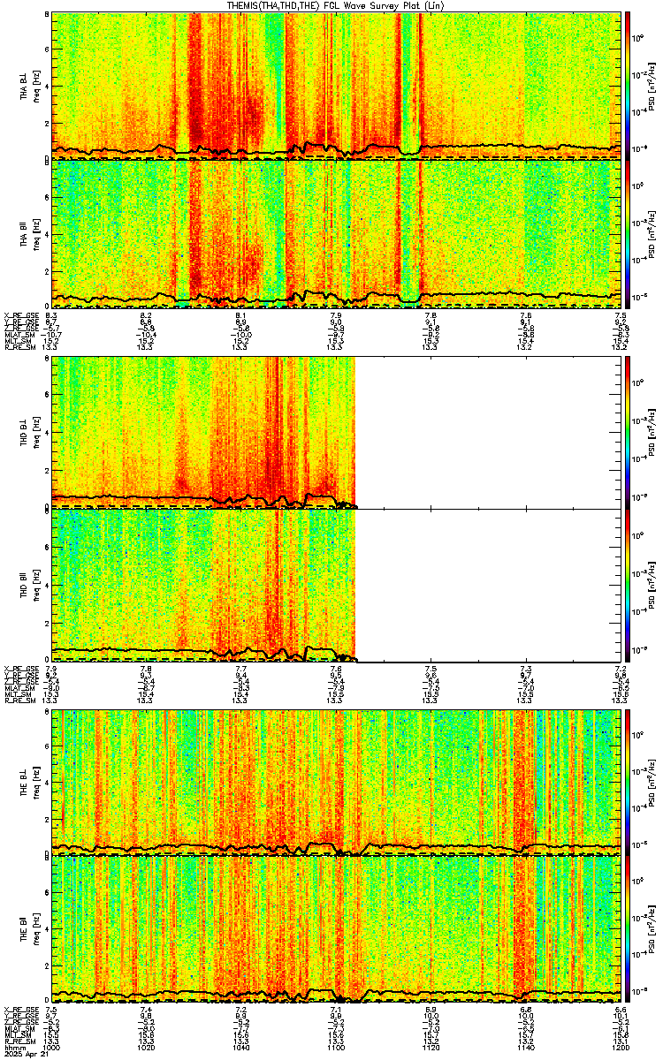
Task: Click the X_RE_GSE row label under THE panels
Action: click(20, 1009)
